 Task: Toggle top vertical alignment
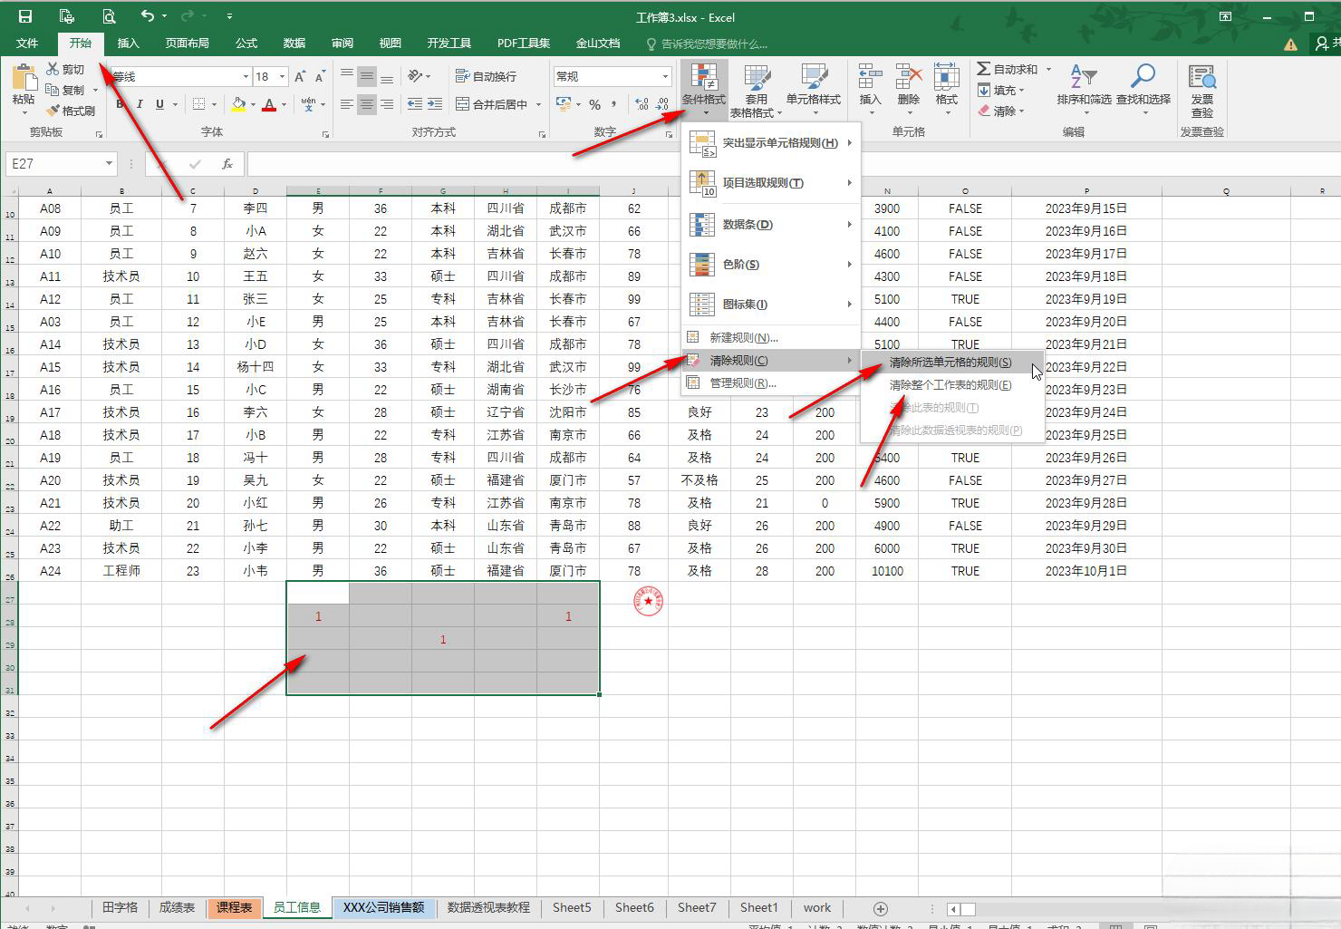[346, 76]
